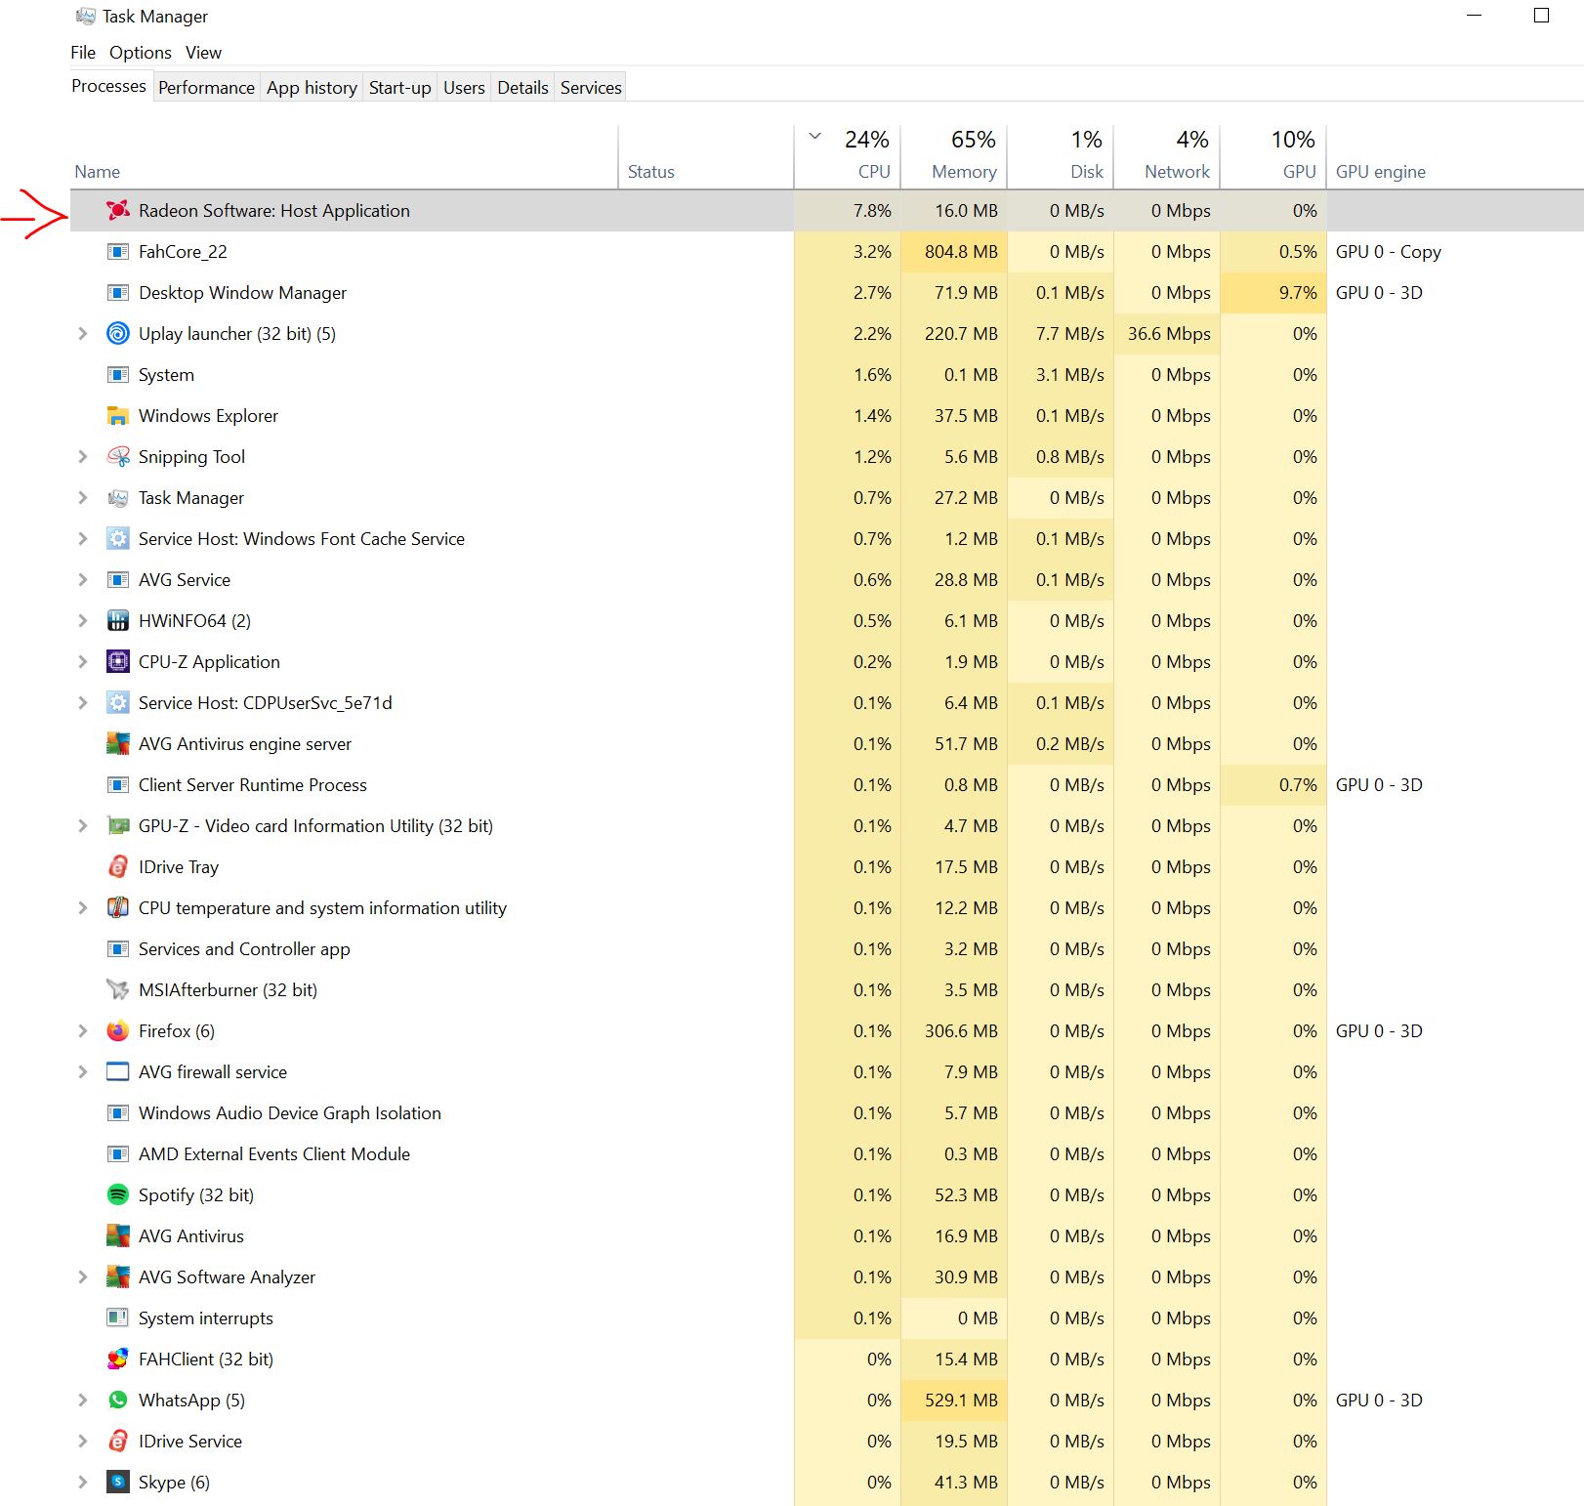The width and height of the screenshot is (1584, 1506).
Task: Sort by the CPU column header
Action: click(848, 157)
